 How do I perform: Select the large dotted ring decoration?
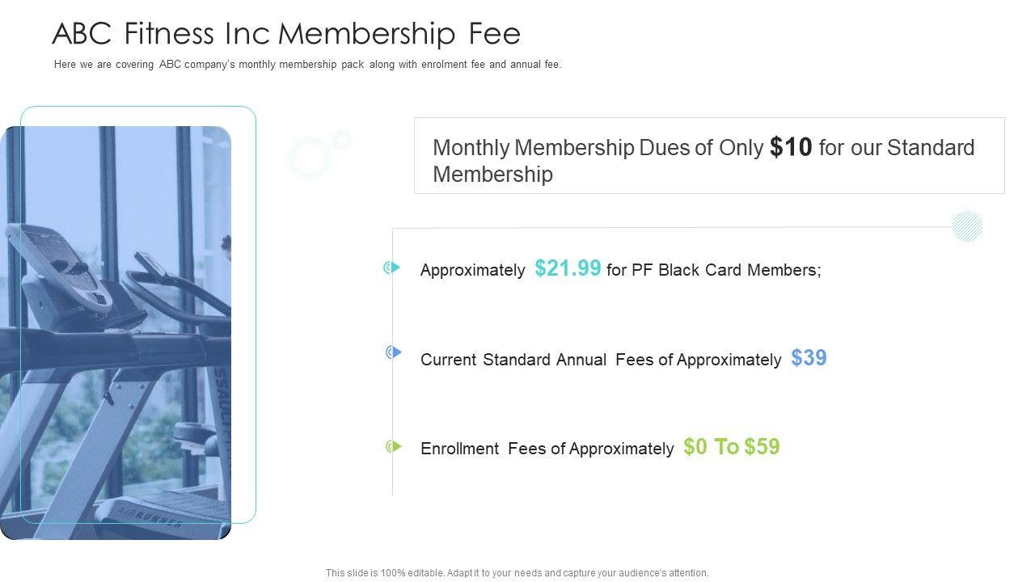(x=310, y=158)
